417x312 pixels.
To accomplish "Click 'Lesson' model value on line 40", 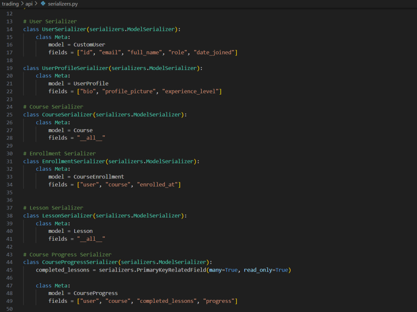I will pos(83,231).
